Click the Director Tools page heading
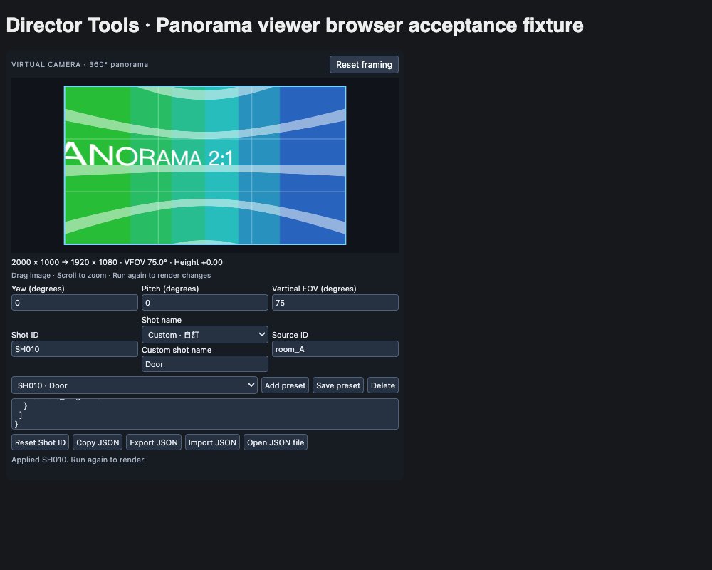Screen dimensions: 712x570 coord(295,26)
